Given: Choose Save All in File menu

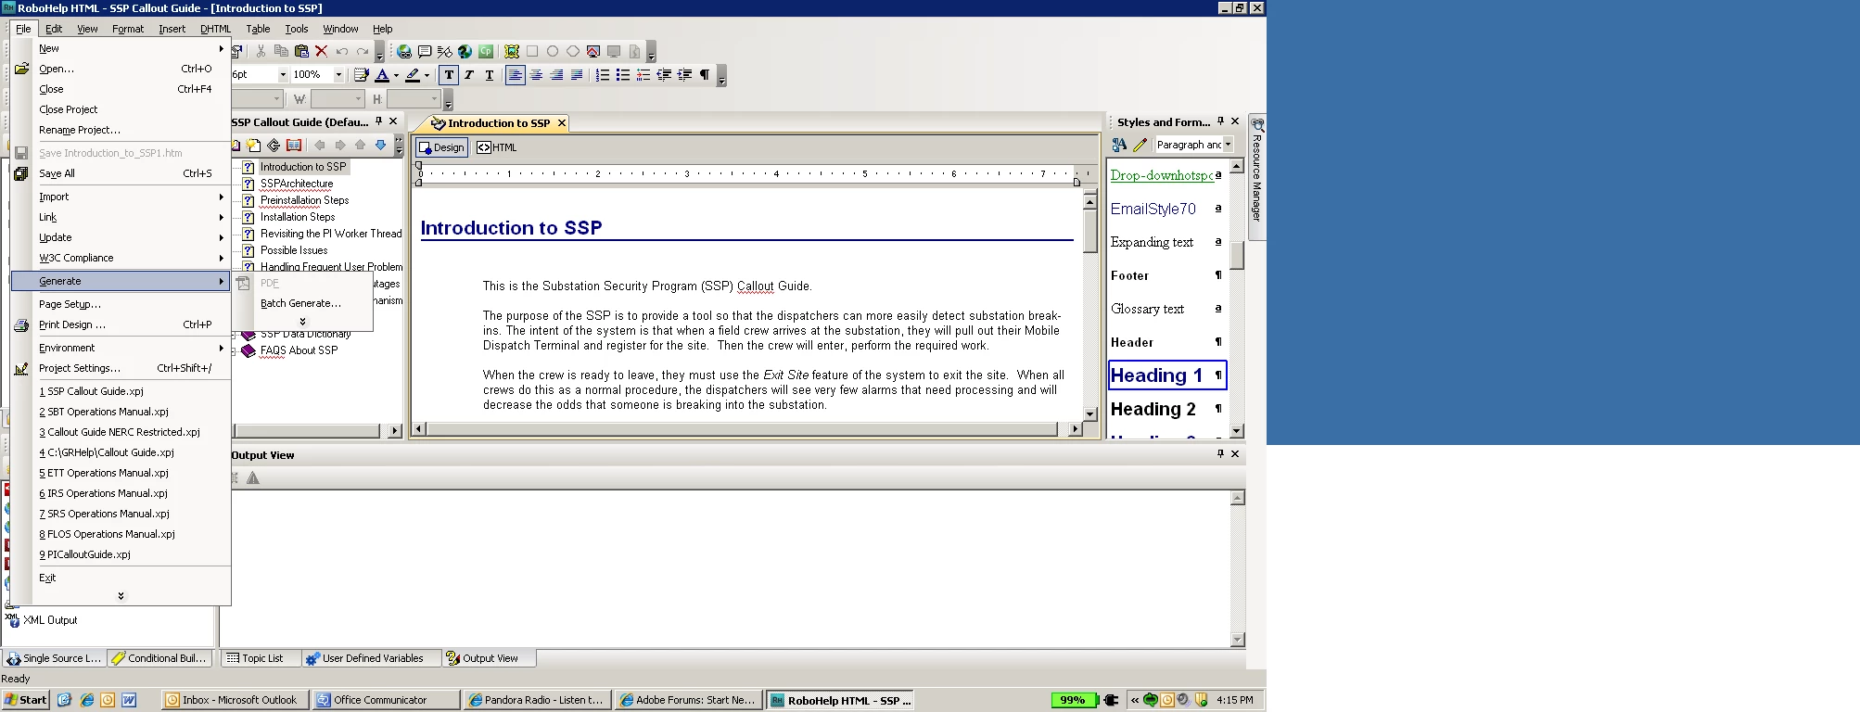Looking at the screenshot, I should point(121,173).
